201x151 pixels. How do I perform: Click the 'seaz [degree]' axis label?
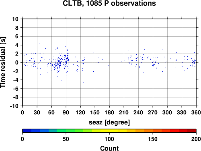pyautogui.click(x=109, y=122)
